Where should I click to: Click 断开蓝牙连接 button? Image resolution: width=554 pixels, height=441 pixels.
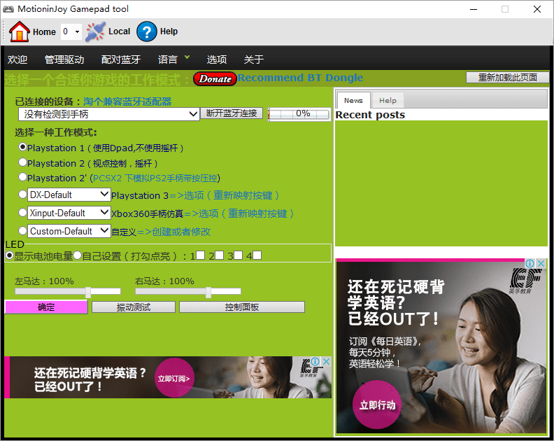[x=232, y=113]
